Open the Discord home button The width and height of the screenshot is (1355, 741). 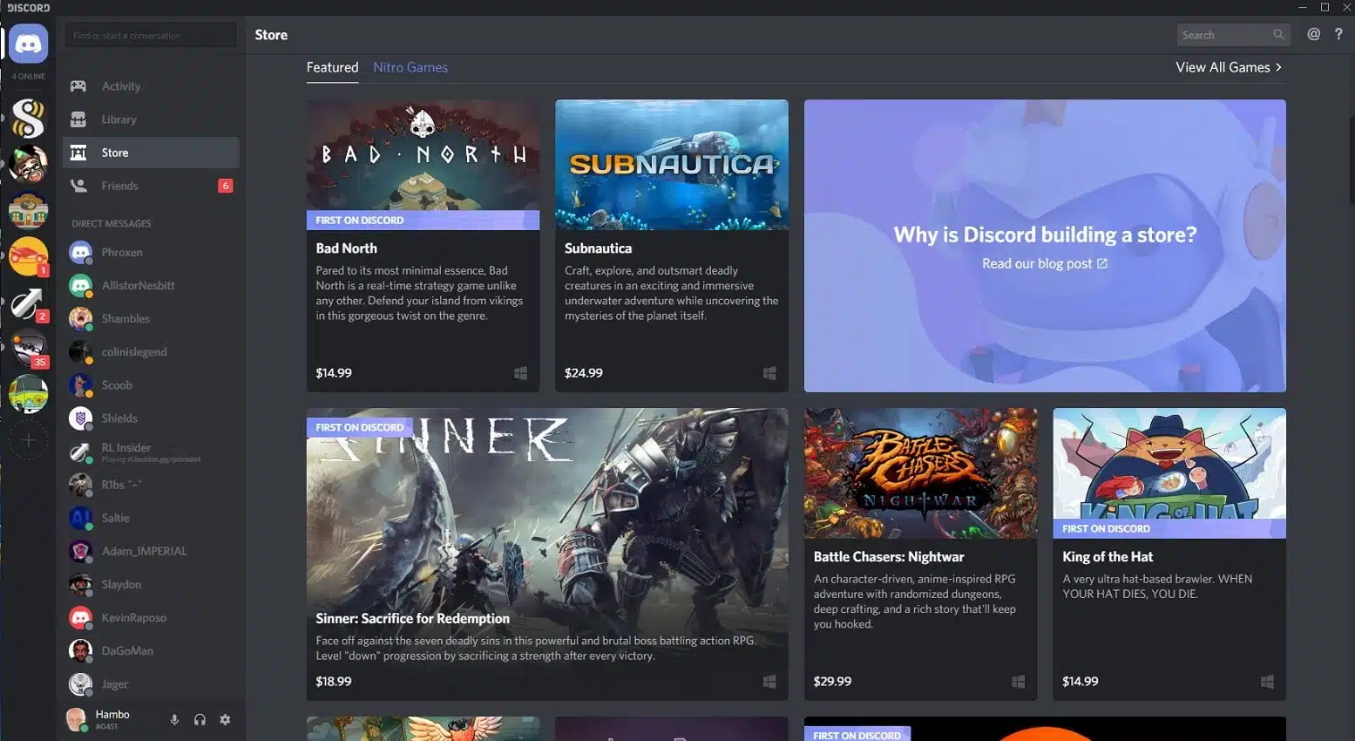(28, 44)
